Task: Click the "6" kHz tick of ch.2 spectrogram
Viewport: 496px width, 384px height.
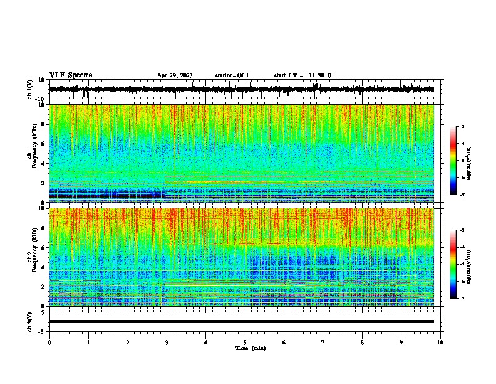Action: click(43, 247)
